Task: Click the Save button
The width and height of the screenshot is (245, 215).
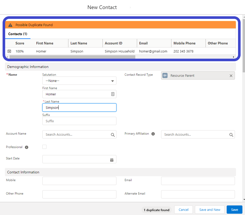Action: coord(234,210)
